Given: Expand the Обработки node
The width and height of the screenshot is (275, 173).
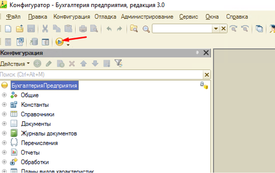Looking at the screenshot, I should coord(4,162).
